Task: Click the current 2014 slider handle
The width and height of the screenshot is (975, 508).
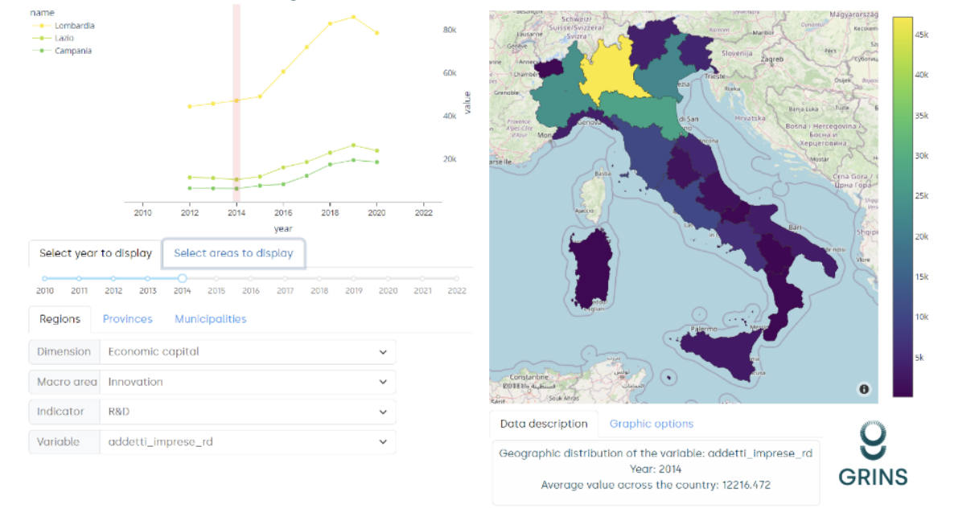Action: (182, 278)
